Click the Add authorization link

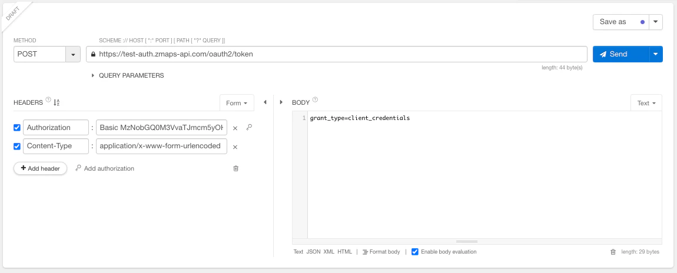click(x=104, y=168)
